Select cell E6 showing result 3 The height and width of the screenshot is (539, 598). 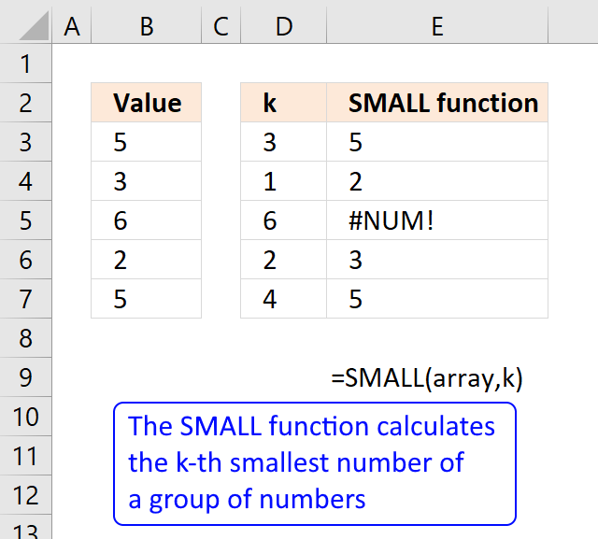[x=437, y=260]
